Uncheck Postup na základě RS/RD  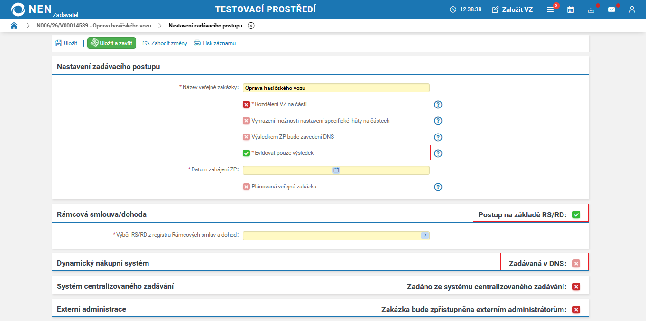coord(576,214)
